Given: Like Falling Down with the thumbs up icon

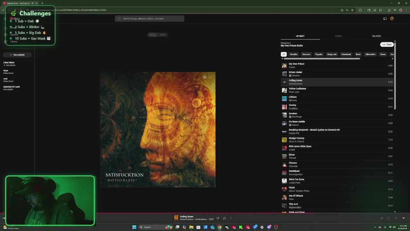Looking at the screenshot, I should tap(225, 218).
